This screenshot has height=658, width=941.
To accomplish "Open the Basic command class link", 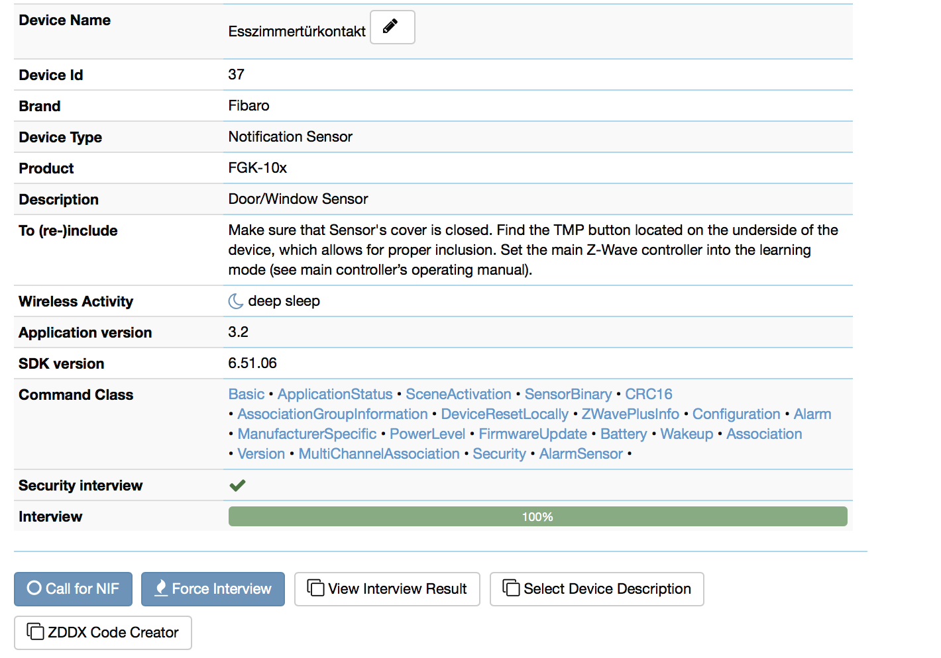I will pyautogui.click(x=247, y=395).
